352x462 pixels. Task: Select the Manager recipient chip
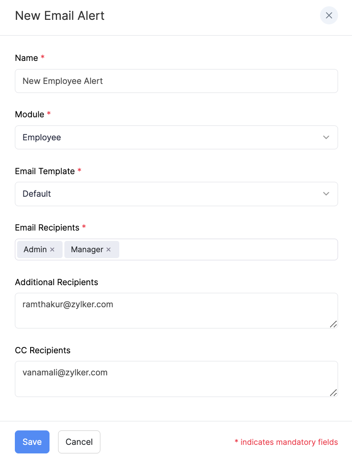point(87,249)
